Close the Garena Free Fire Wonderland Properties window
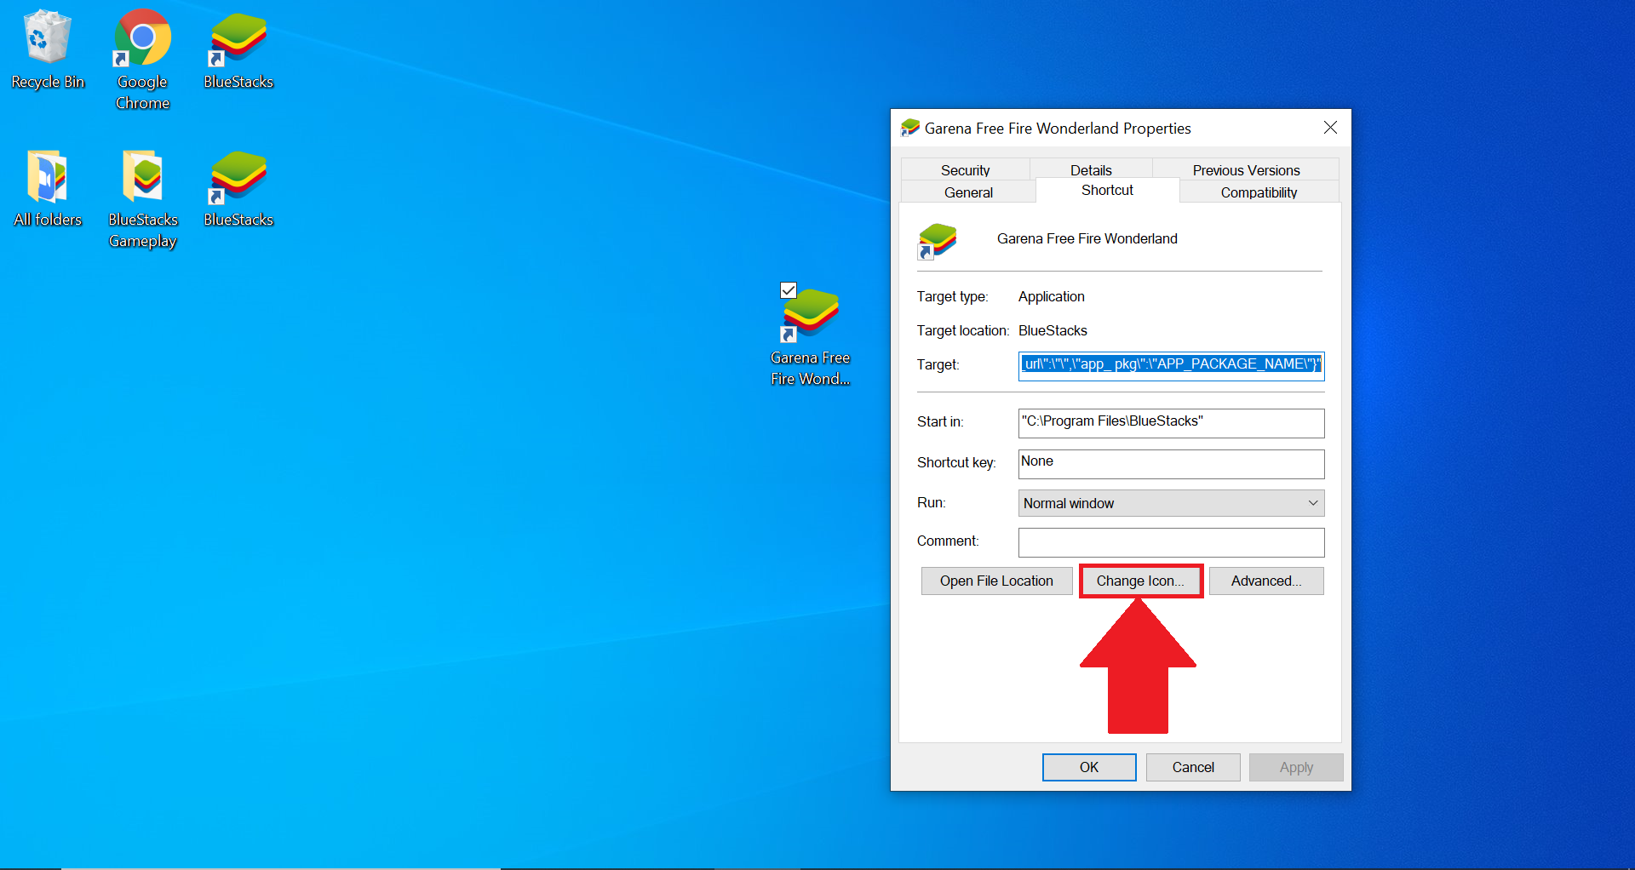The image size is (1635, 870). (1330, 128)
